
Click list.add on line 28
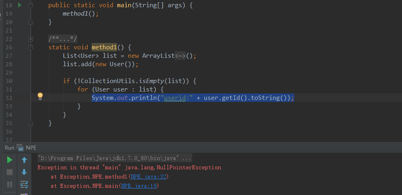pyautogui.click(x=77, y=64)
